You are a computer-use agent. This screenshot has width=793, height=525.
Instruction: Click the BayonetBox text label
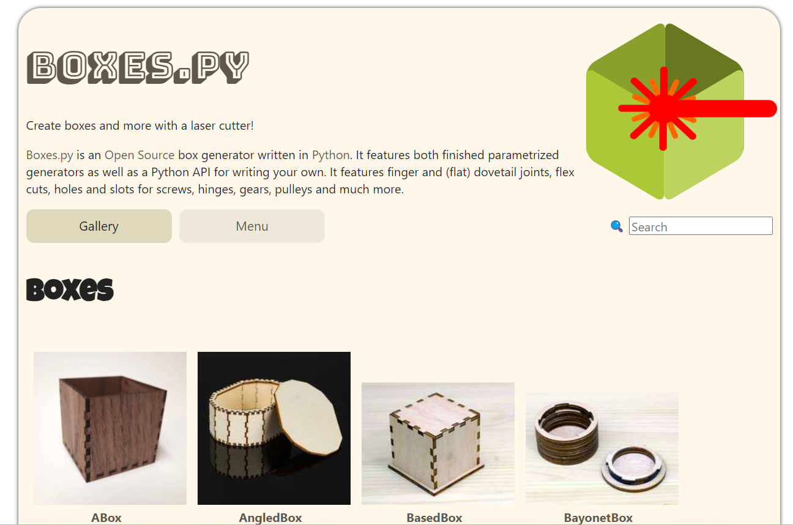598,518
